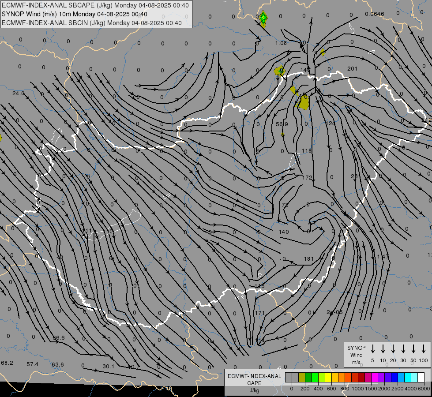Click the 40.7 value on the map
The height and width of the screenshot is (397, 432).
click(x=134, y=367)
